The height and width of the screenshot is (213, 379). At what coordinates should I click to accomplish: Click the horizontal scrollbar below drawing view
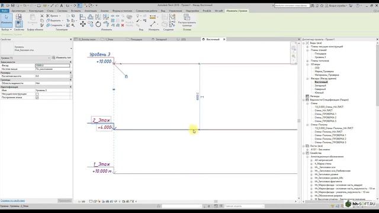pyautogui.click(x=216, y=201)
